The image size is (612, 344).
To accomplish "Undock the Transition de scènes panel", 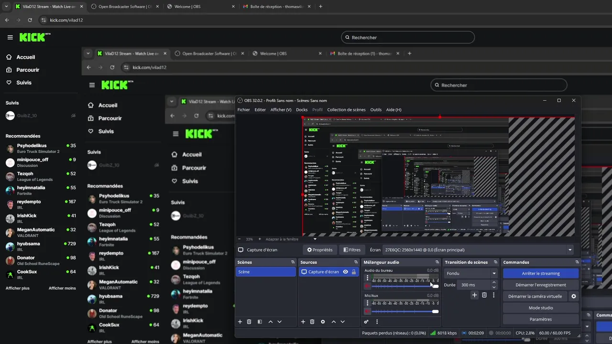I will pyautogui.click(x=496, y=262).
